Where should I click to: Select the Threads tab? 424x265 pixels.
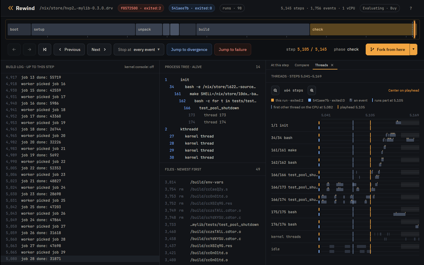(321, 65)
